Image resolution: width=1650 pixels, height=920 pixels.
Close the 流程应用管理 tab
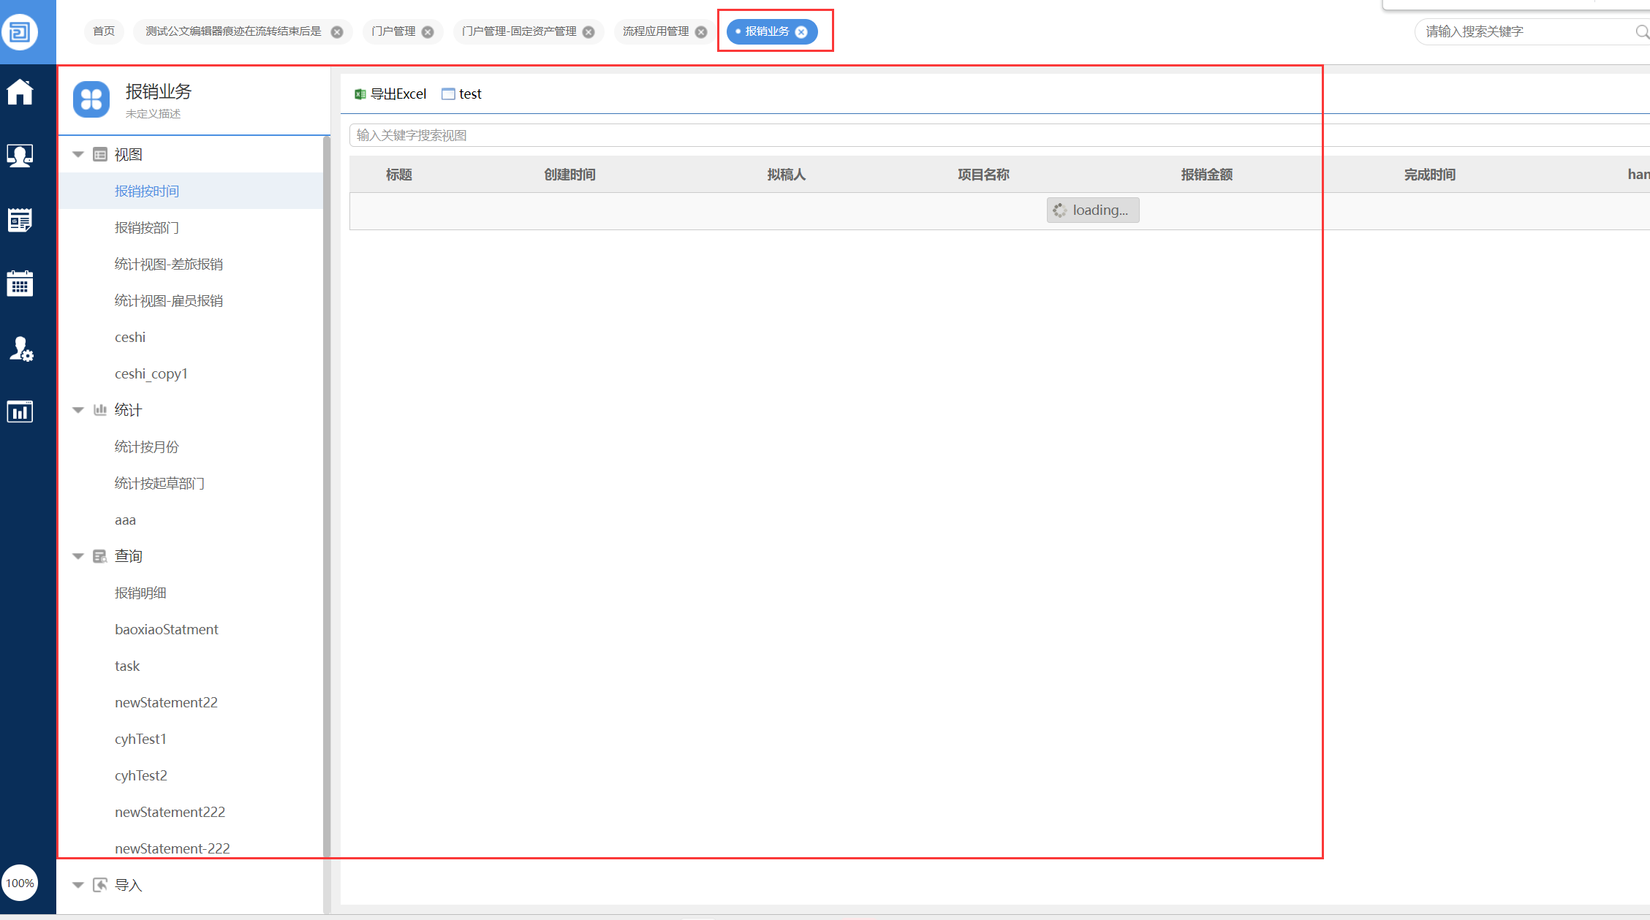pos(701,32)
